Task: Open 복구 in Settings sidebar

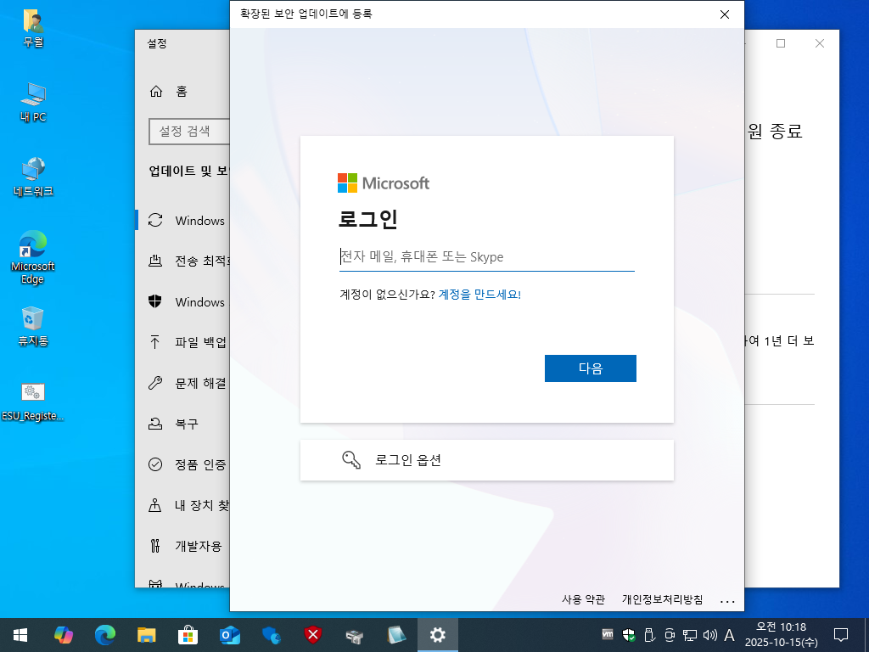Action: (183, 424)
